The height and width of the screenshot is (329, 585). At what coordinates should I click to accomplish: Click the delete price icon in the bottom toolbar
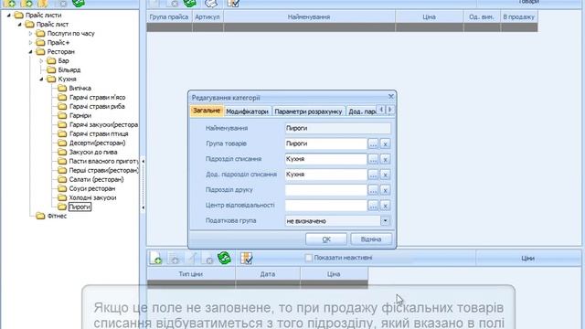click(x=207, y=258)
